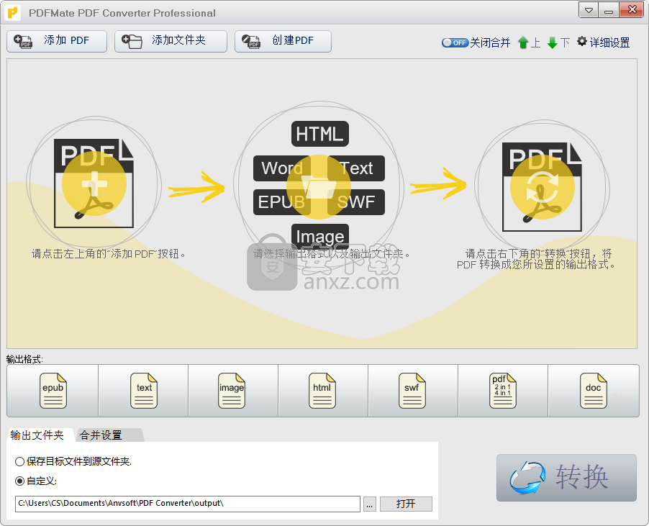Toggle the 关闭合并 OFF switch
649x526 pixels.
pos(455,42)
